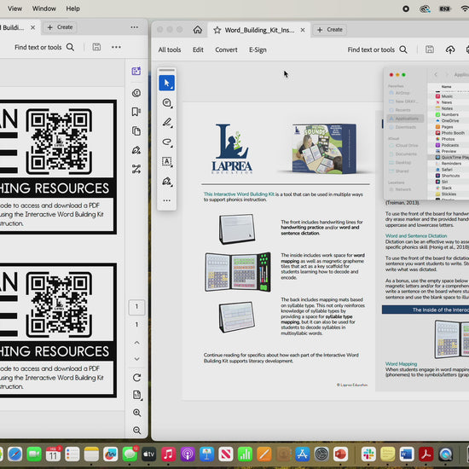Screen dimensions: 469x469
Task: Click the current page number box in left window
Action: pos(136,307)
